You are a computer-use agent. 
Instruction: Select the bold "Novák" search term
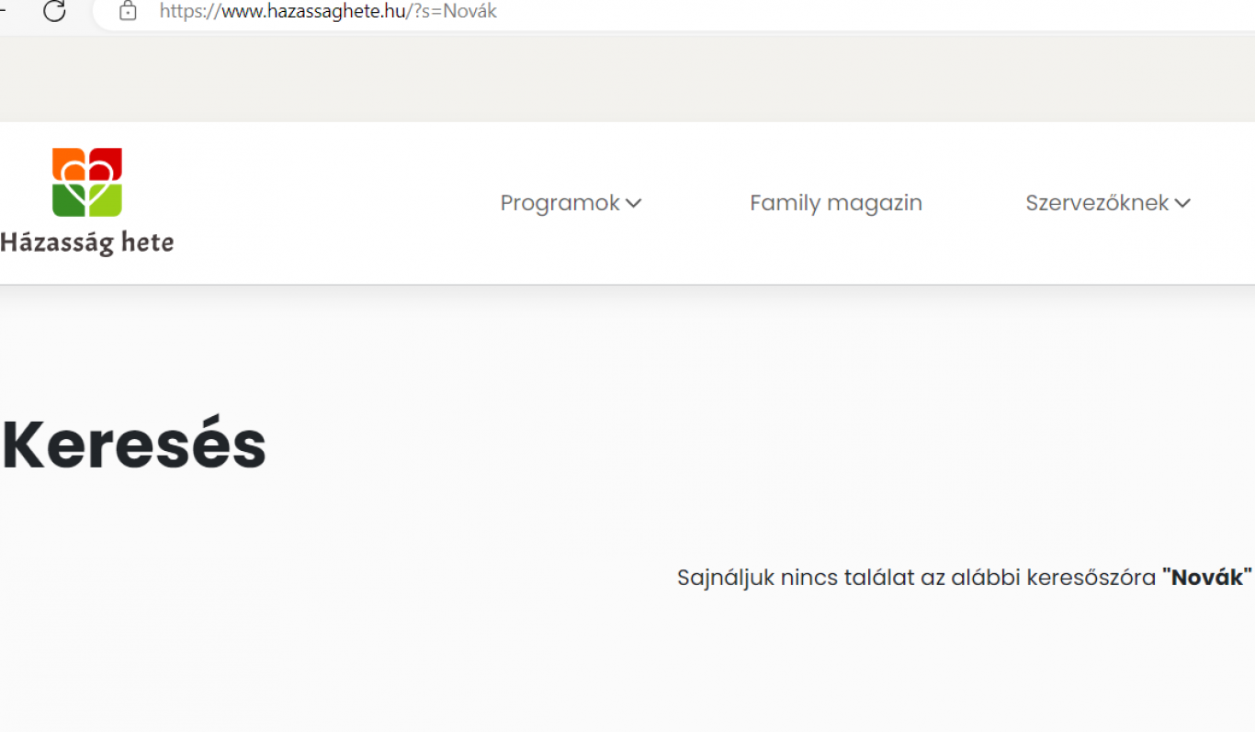1206,578
